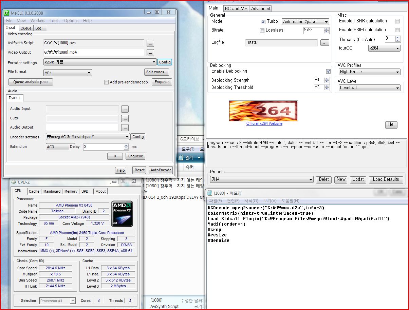Check Add pre-rendering job in MeGUI
Viewport: 409px width, 310px height.
point(107,82)
